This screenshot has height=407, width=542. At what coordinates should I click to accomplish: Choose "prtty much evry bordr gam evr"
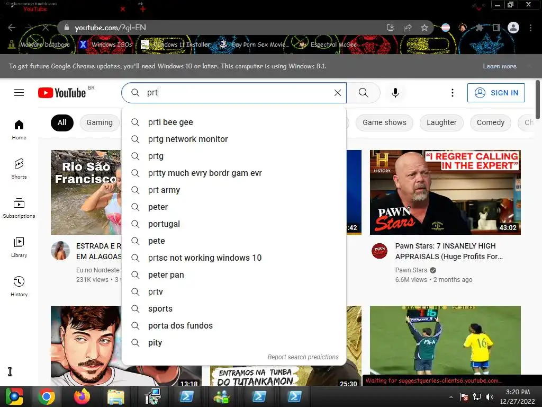(234, 173)
